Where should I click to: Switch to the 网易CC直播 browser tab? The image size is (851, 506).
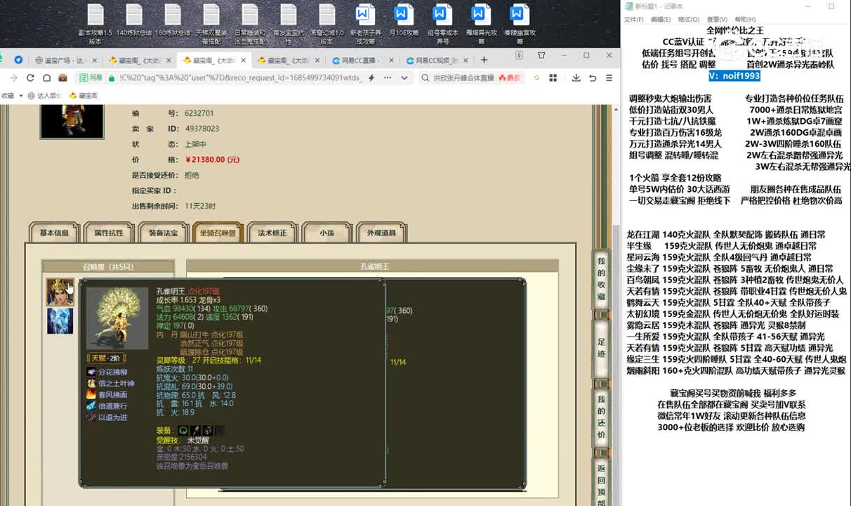pyautogui.click(x=359, y=61)
